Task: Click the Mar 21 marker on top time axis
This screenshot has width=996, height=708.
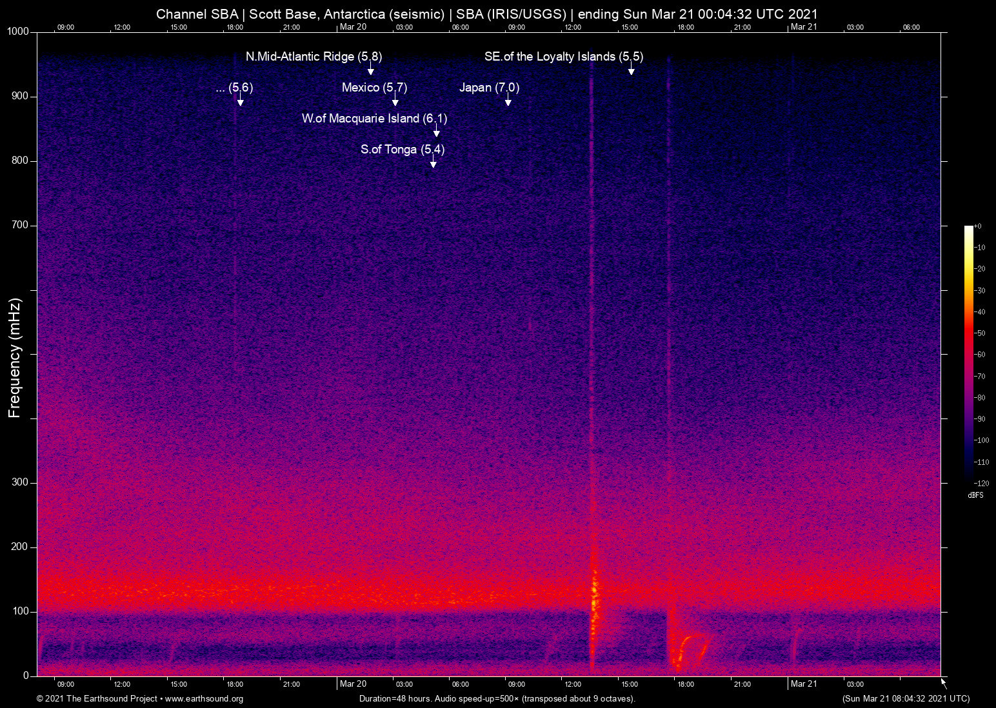Action: tap(804, 27)
